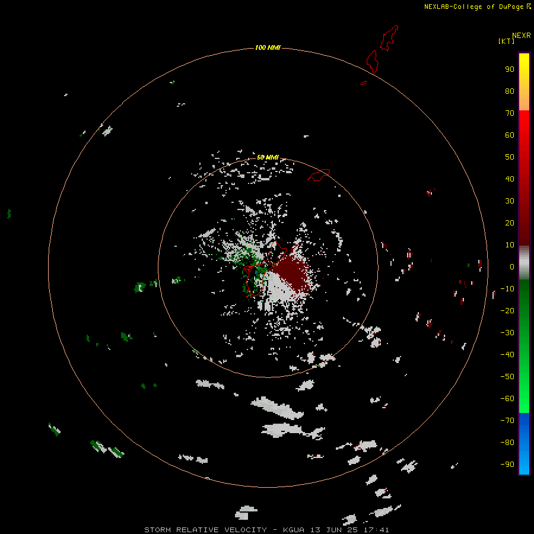Image resolution: width=534 pixels, height=534 pixels.
Task: Click the -60 value on the velocity scale
Action: click(507, 399)
